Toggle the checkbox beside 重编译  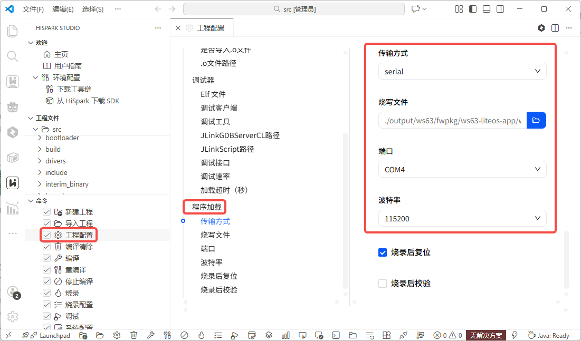coord(46,269)
